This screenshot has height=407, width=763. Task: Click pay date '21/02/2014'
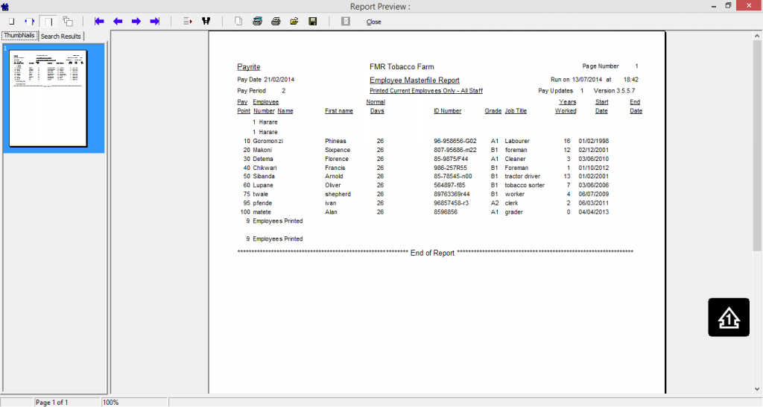pyautogui.click(x=279, y=79)
